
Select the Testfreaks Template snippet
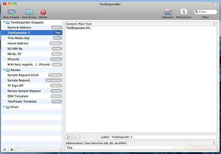coord(31,102)
